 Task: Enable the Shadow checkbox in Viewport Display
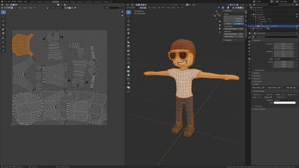(x=271, y=97)
